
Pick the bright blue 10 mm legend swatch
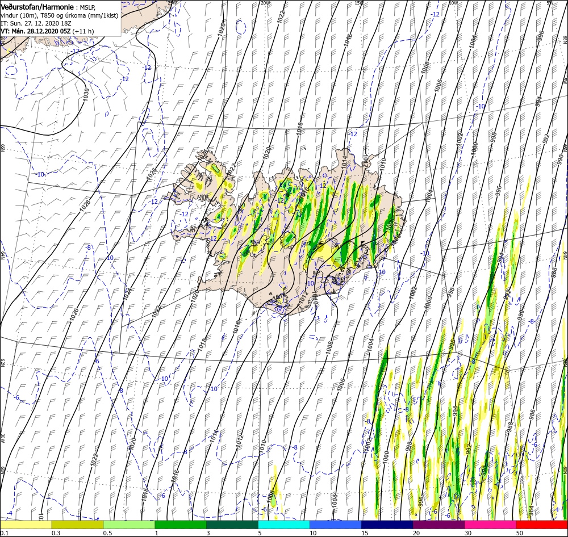(336, 525)
